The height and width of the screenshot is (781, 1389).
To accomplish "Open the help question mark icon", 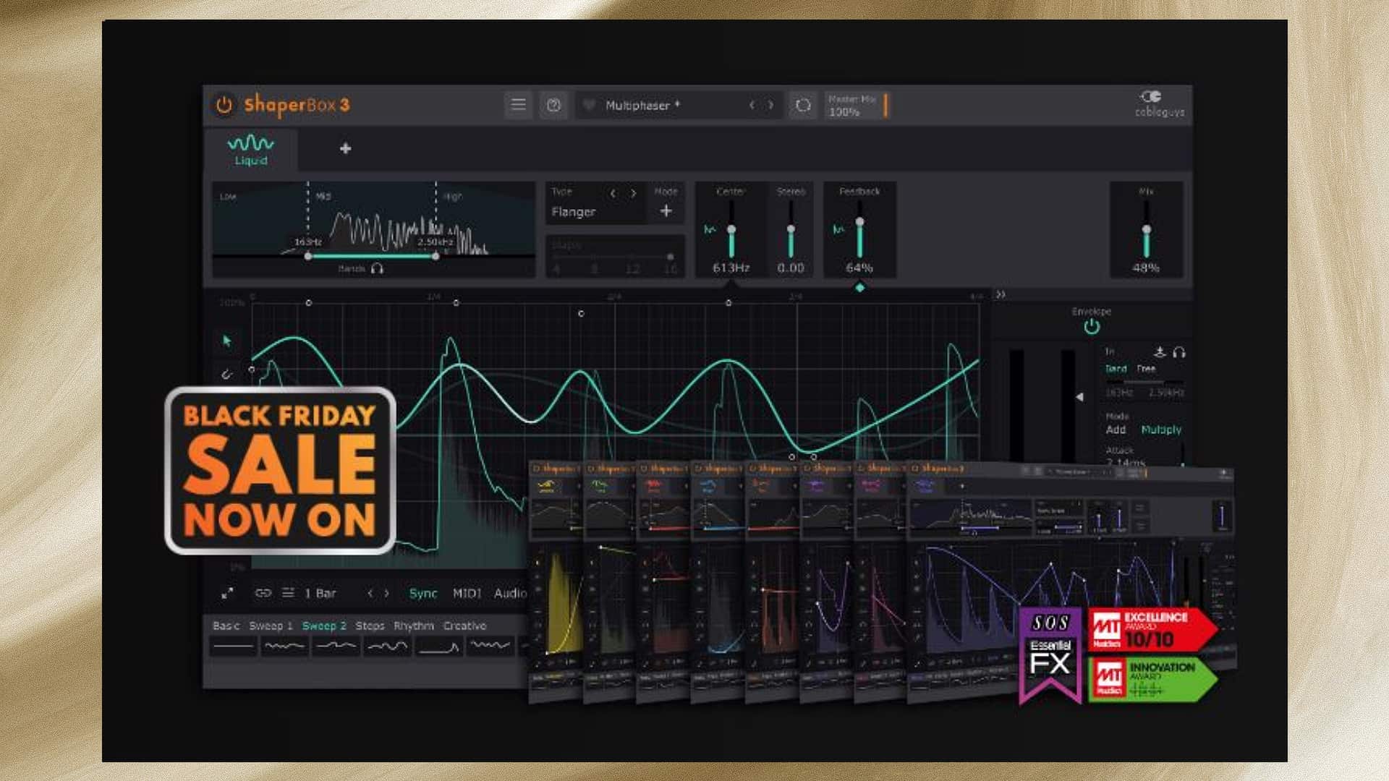I will pos(553,106).
